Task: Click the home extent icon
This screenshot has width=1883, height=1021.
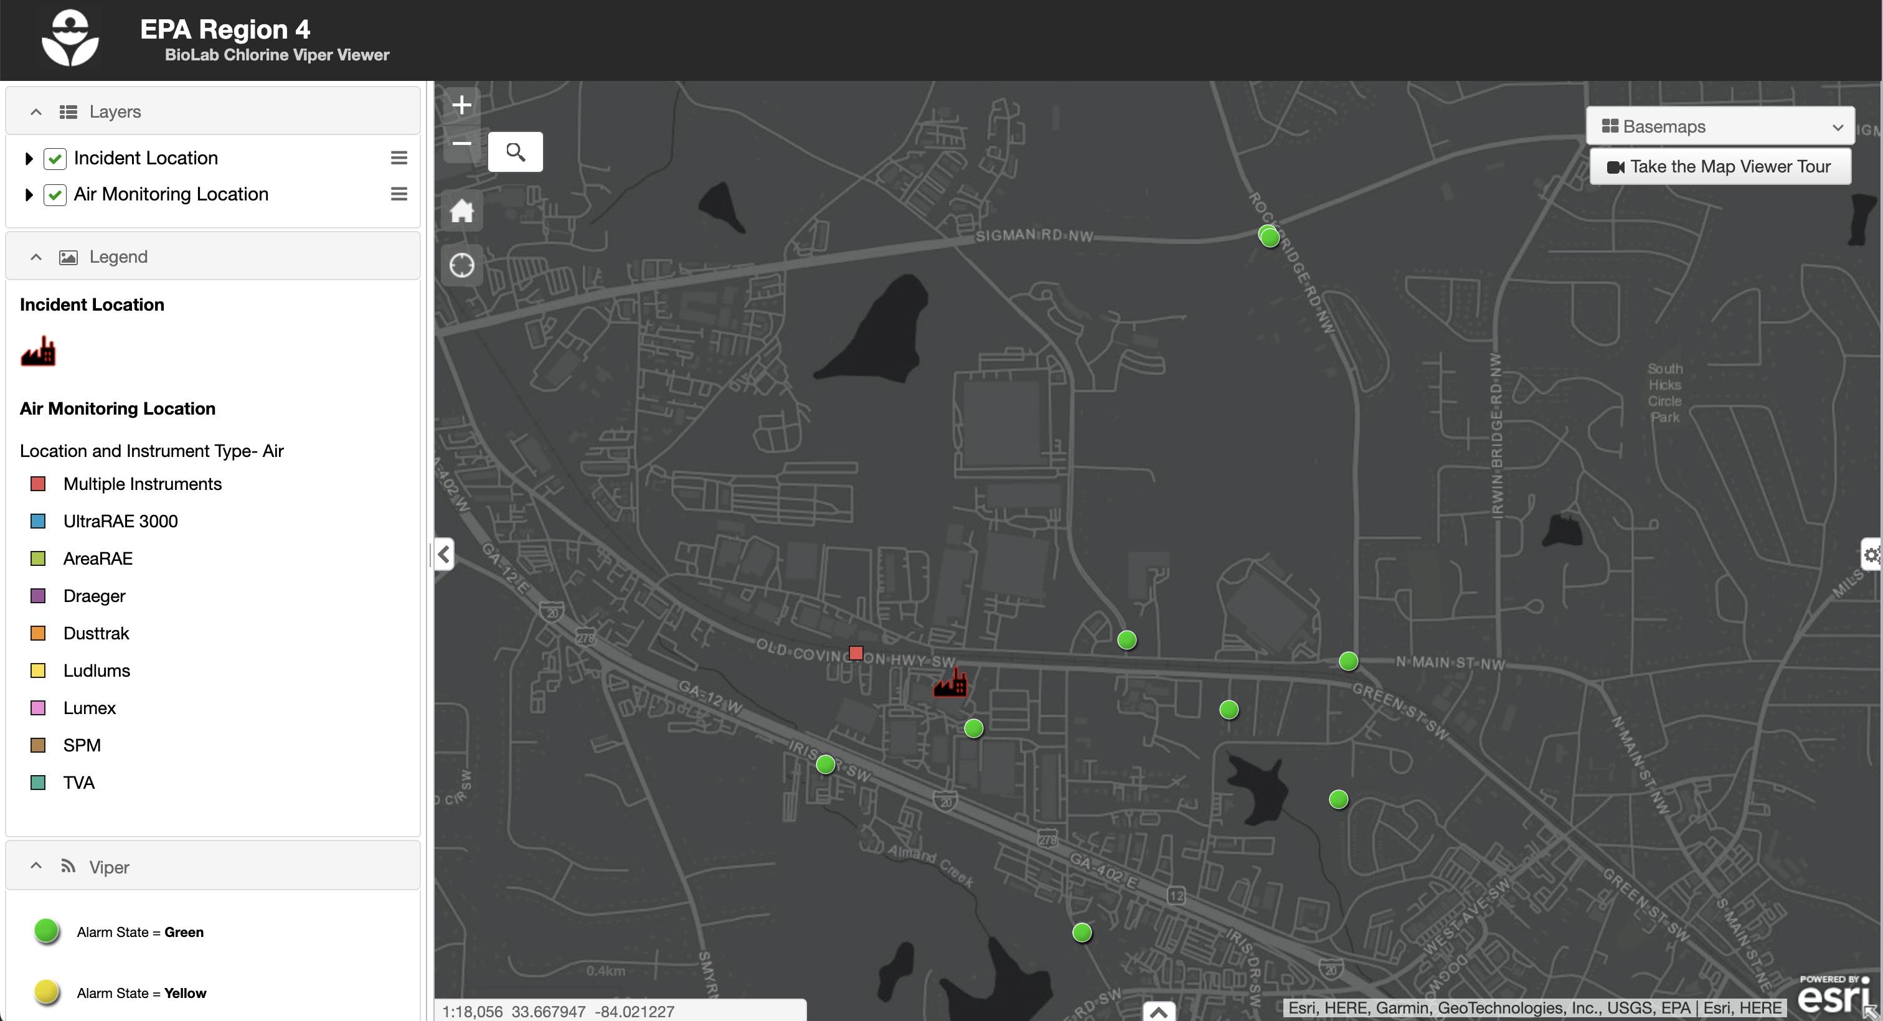Action: [x=462, y=210]
